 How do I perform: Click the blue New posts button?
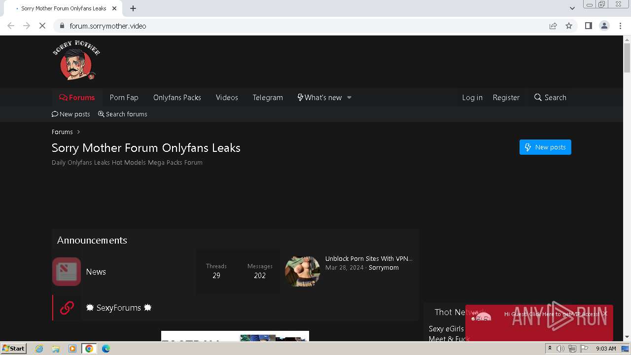(545, 147)
